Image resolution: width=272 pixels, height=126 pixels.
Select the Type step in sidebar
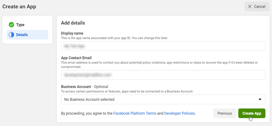(x=28, y=25)
